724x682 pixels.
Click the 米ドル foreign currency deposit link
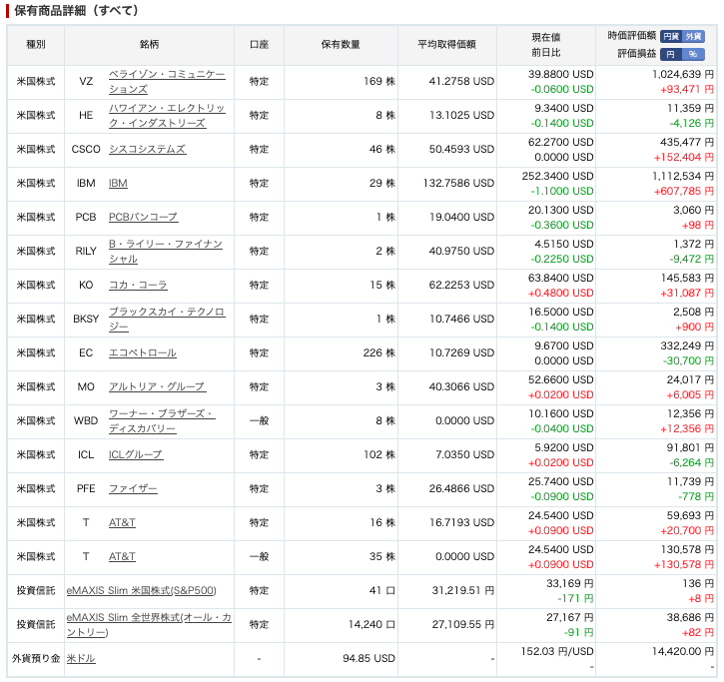coord(80,659)
